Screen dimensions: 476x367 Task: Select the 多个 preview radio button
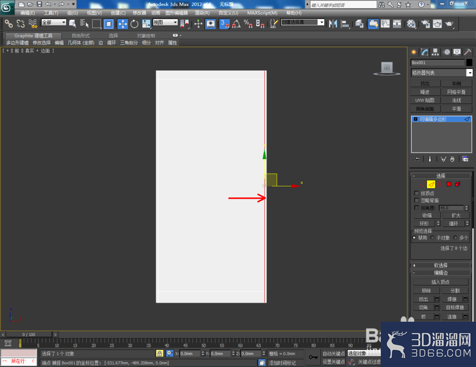tap(455, 237)
